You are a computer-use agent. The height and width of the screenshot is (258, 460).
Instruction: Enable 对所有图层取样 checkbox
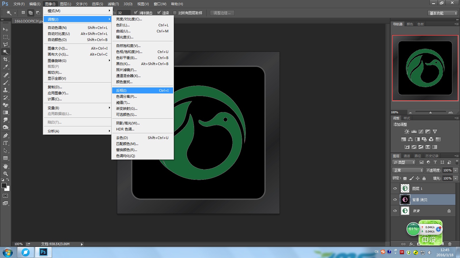pos(175,13)
